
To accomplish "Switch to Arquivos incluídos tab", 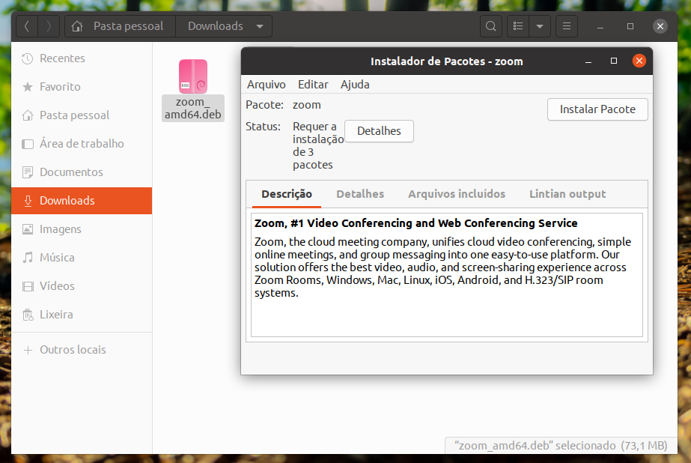I will pos(457,194).
